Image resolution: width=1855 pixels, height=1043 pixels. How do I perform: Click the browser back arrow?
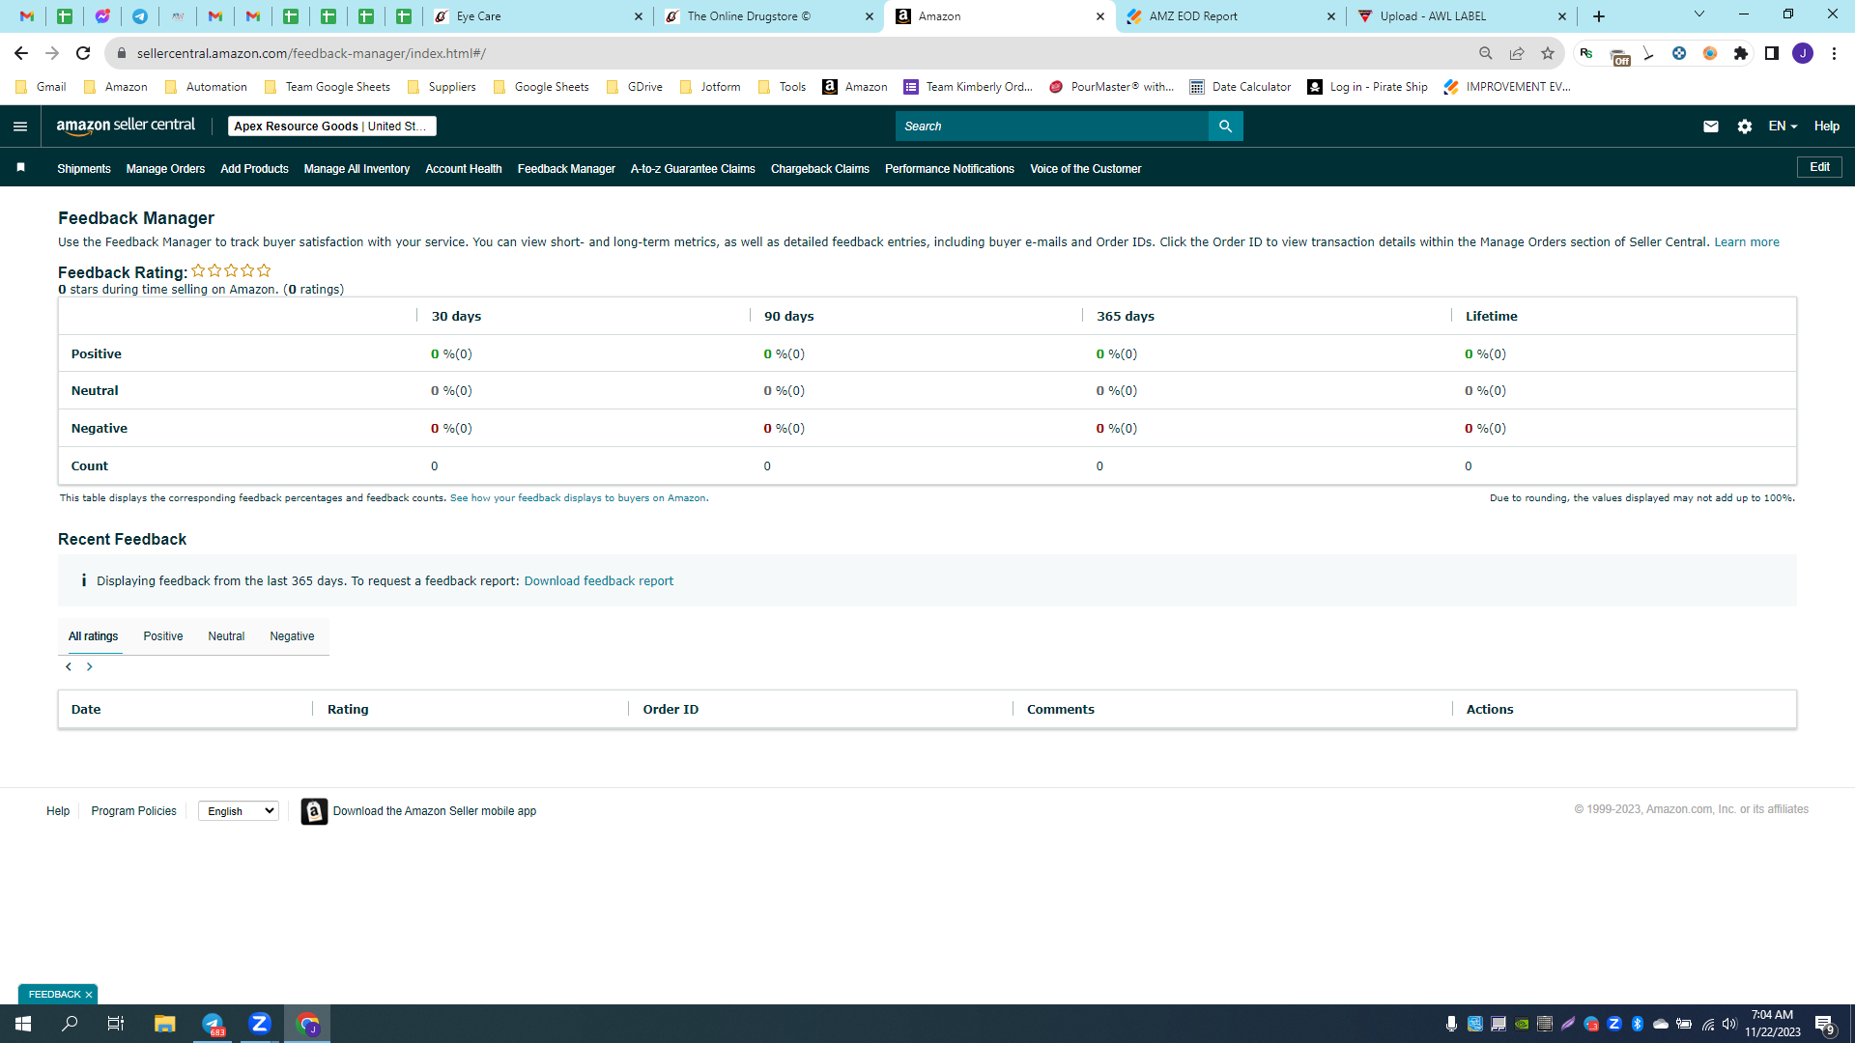pos(21,53)
